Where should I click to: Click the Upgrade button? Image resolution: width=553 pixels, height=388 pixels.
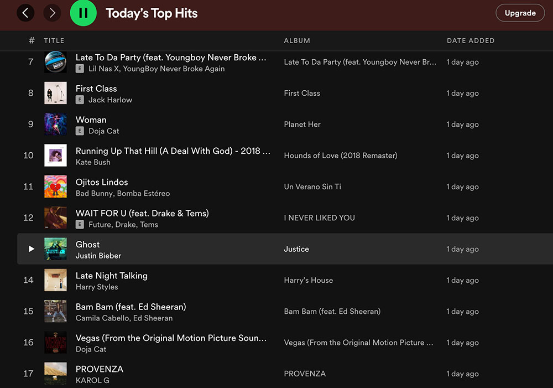(520, 13)
